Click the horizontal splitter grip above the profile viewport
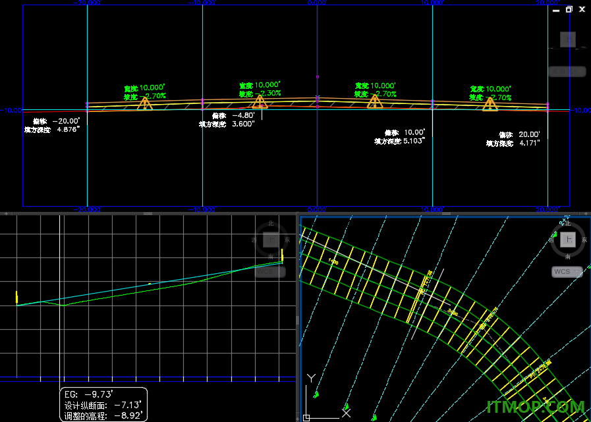 click(148, 214)
